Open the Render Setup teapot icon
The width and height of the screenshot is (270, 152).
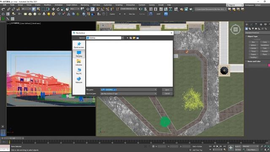pyautogui.click(x=181, y=9)
